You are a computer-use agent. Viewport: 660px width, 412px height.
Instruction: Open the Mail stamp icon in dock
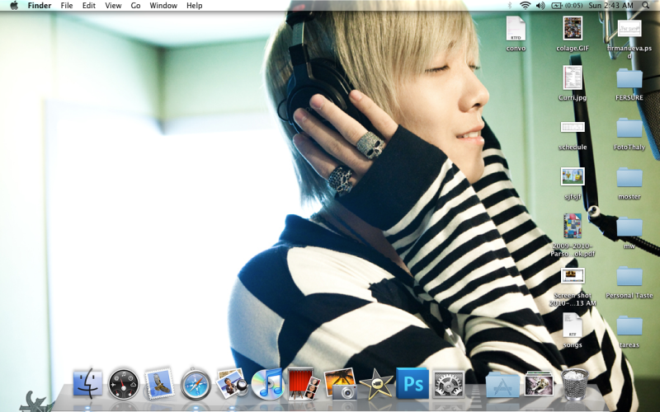[159, 383]
